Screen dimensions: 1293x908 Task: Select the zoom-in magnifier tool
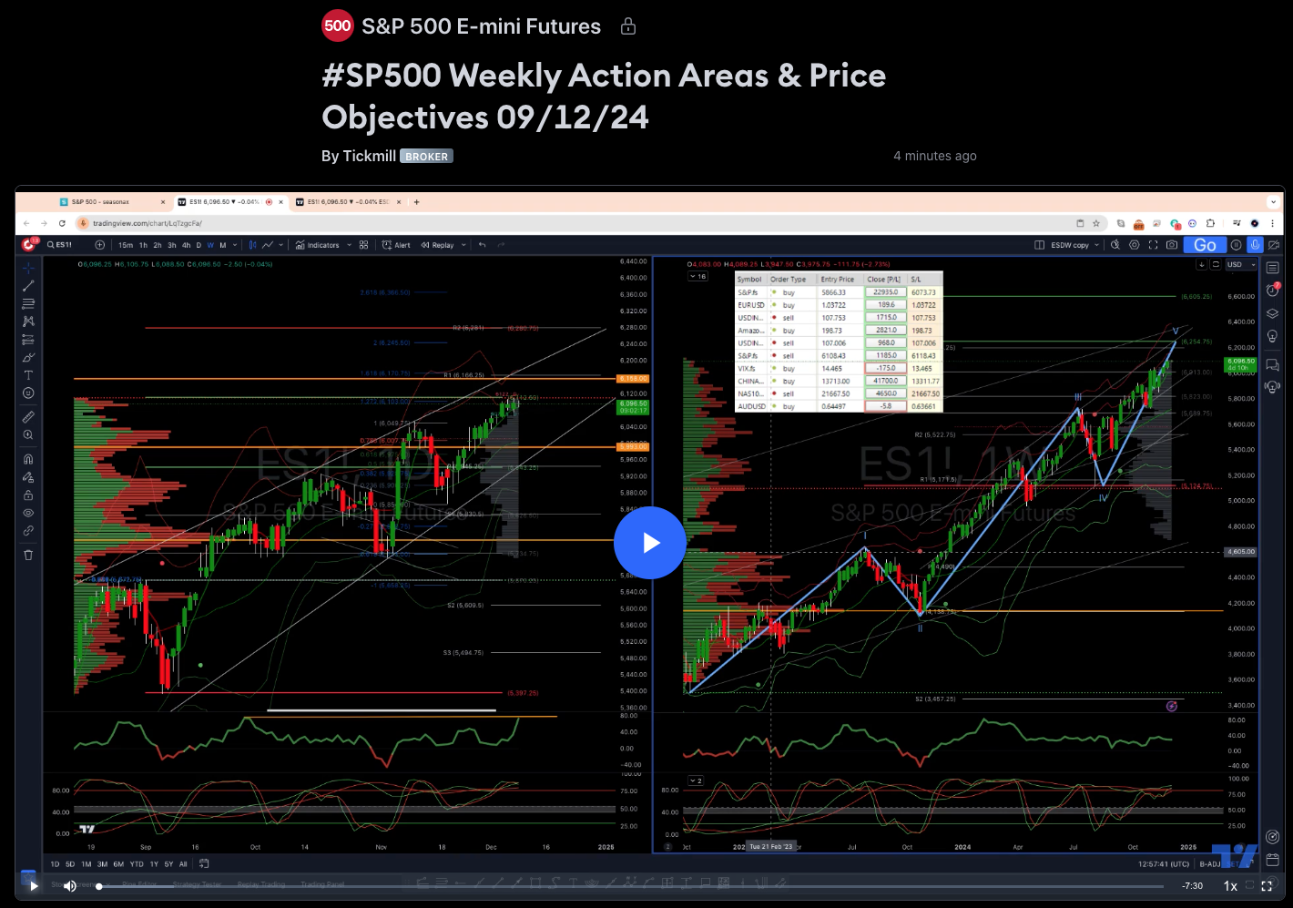[x=28, y=435]
